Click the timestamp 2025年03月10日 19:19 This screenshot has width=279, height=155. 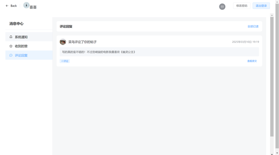pyautogui.click(x=246, y=42)
